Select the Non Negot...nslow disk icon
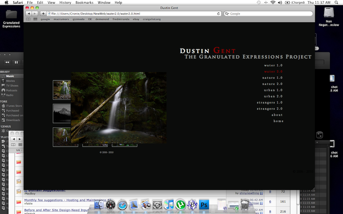Viewport: 343px width, 214px height. [329, 16]
